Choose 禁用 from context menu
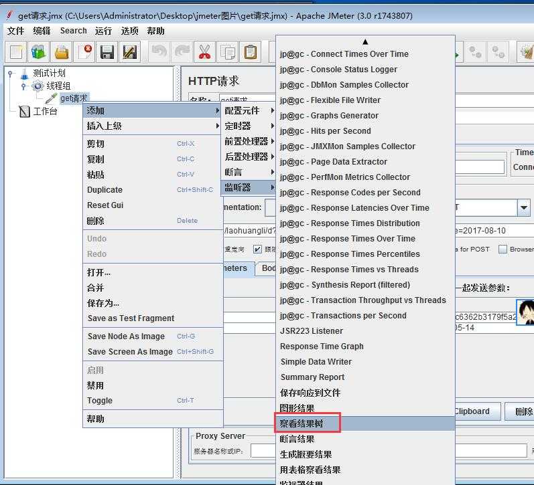Screen dimensions: 534x485 click(153, 385)
